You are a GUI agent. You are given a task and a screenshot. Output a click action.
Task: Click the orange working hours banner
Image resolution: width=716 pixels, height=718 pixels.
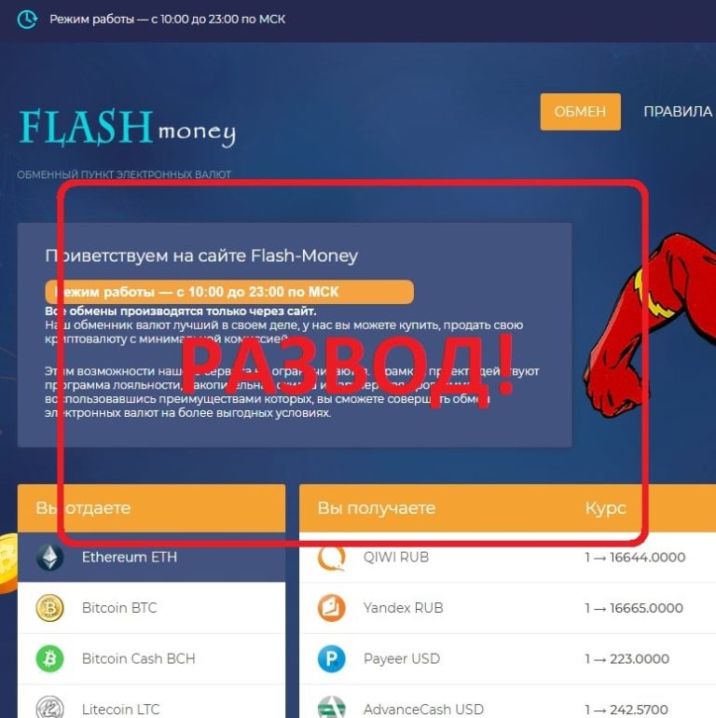click(229, 292)
